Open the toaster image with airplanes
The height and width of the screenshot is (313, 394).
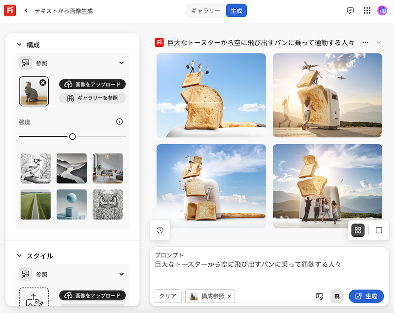click(x=328, y=95)
